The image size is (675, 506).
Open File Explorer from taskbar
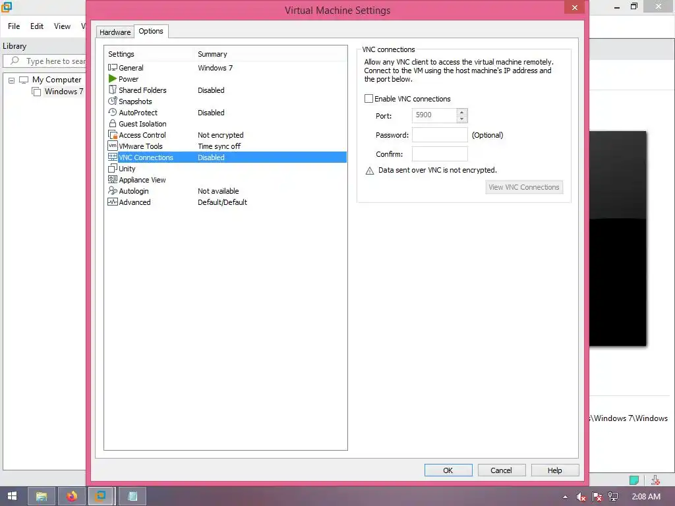click(42, 497)
